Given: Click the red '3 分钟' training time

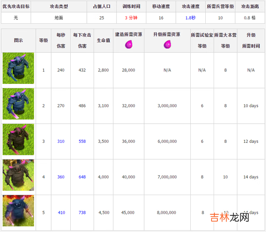Looking at the screenshot, I should [x=131, y=18].
